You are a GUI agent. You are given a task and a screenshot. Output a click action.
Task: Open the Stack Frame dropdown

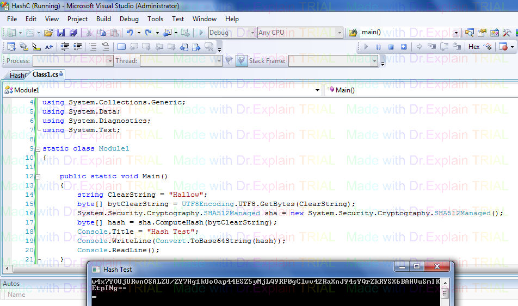[x=374, y=61]
